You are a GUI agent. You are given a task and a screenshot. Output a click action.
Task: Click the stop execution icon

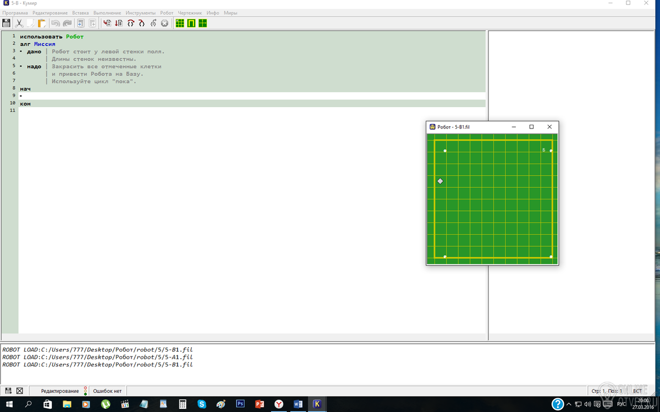pos(164,23)
